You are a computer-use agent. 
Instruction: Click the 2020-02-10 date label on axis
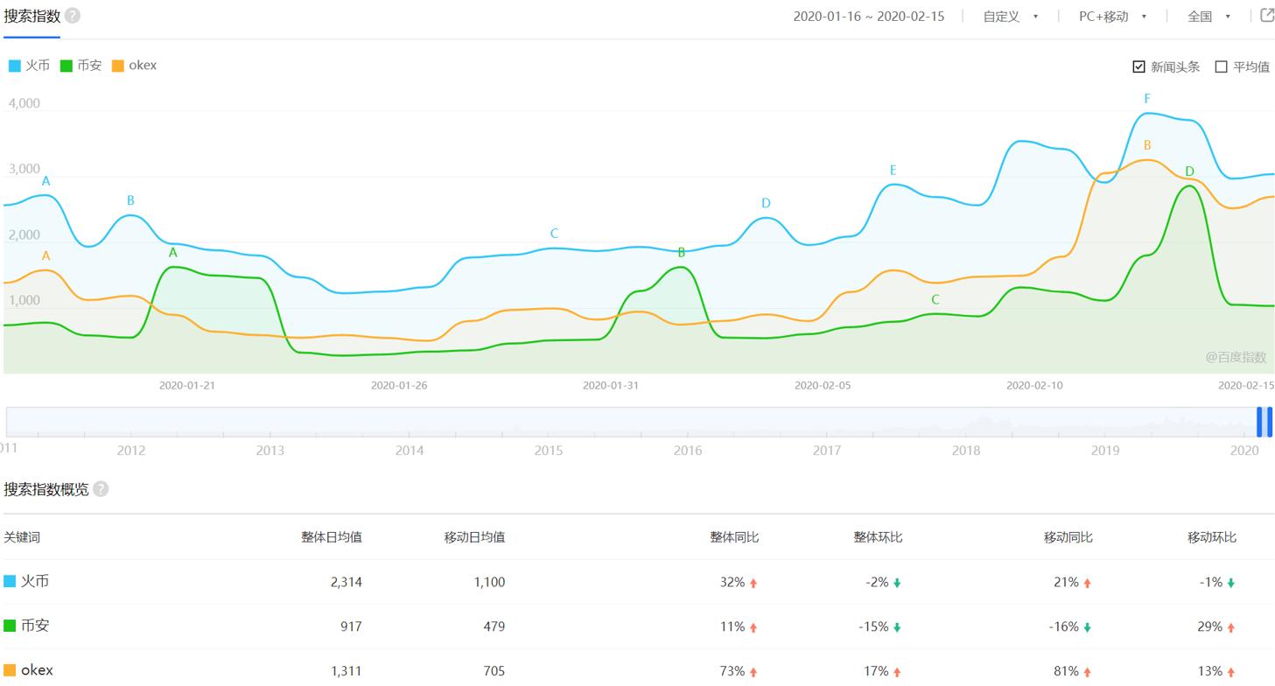(1034, 385)
